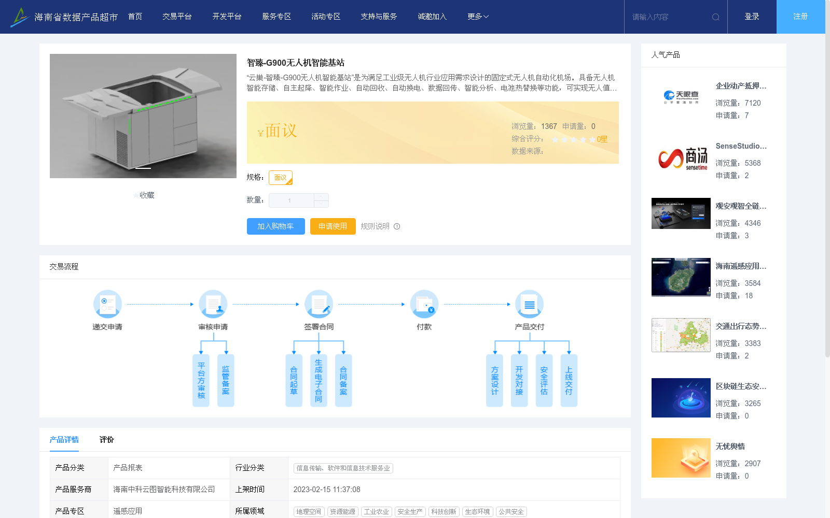Click the 合同备案 sub-step box

pos(343,380)
